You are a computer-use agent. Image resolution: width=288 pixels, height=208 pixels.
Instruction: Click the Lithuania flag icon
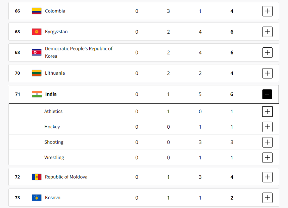point(37,73)
